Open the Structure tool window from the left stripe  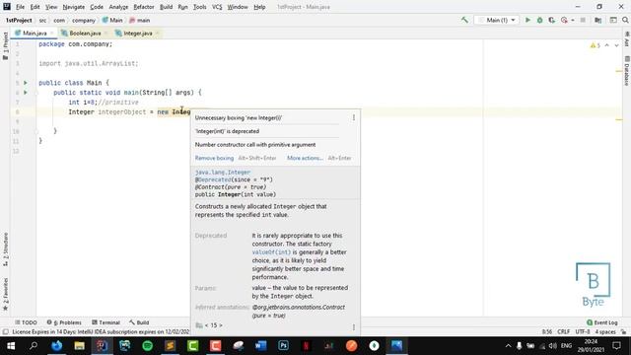5,249
